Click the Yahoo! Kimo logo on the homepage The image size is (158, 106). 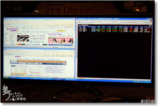(12, 30)
